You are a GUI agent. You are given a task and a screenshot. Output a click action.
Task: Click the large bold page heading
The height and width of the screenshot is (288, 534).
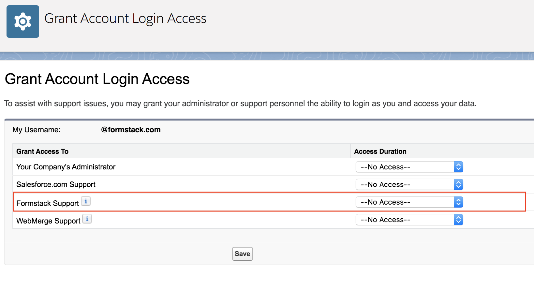tap(97, 79)
